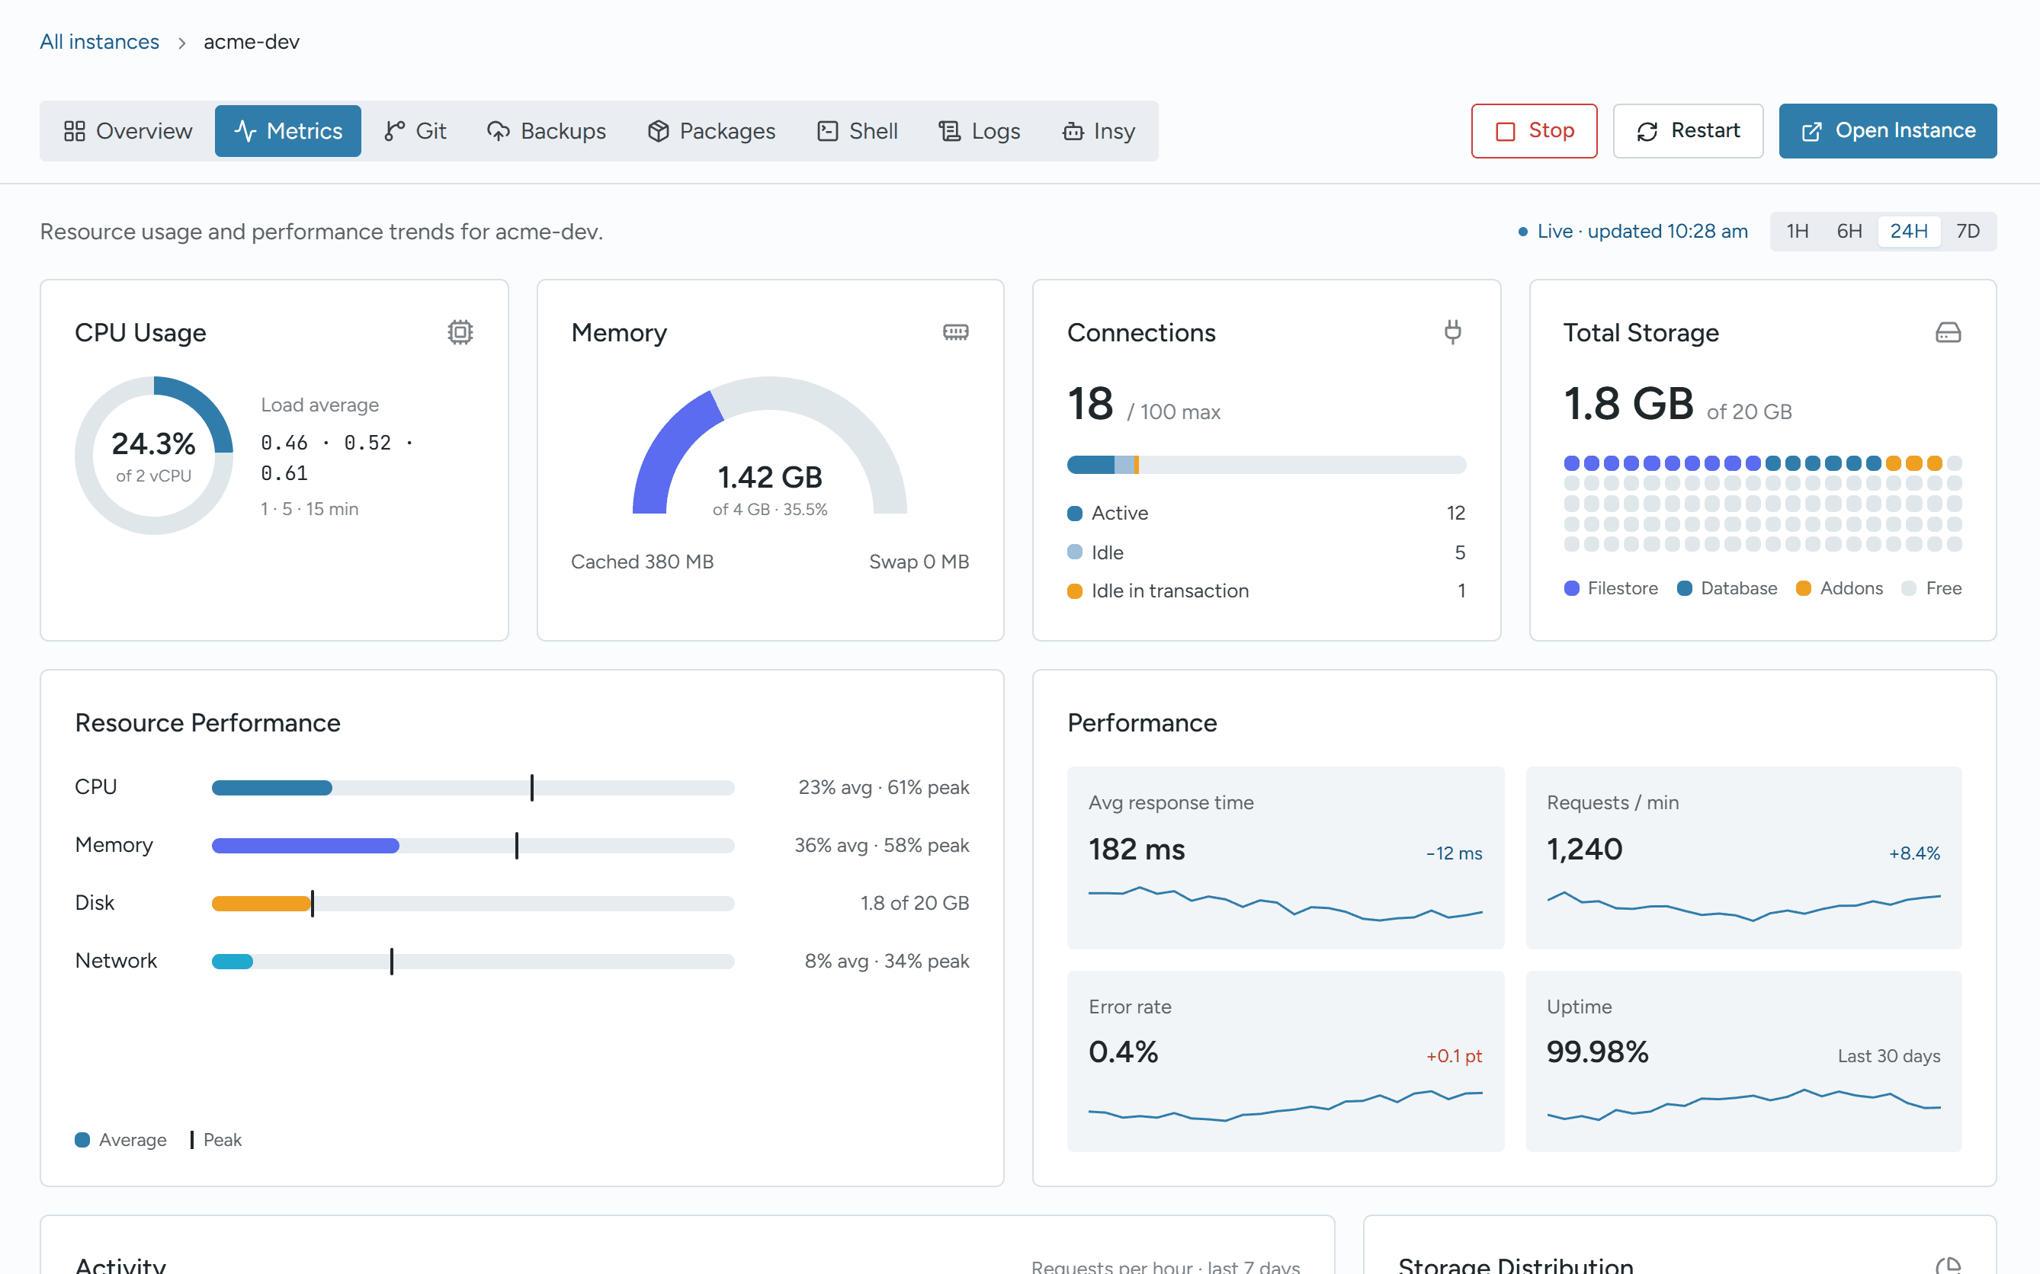Screen dimensions: 2040x1274
Task: Go back to All instances
Action: tap(99, 41)
